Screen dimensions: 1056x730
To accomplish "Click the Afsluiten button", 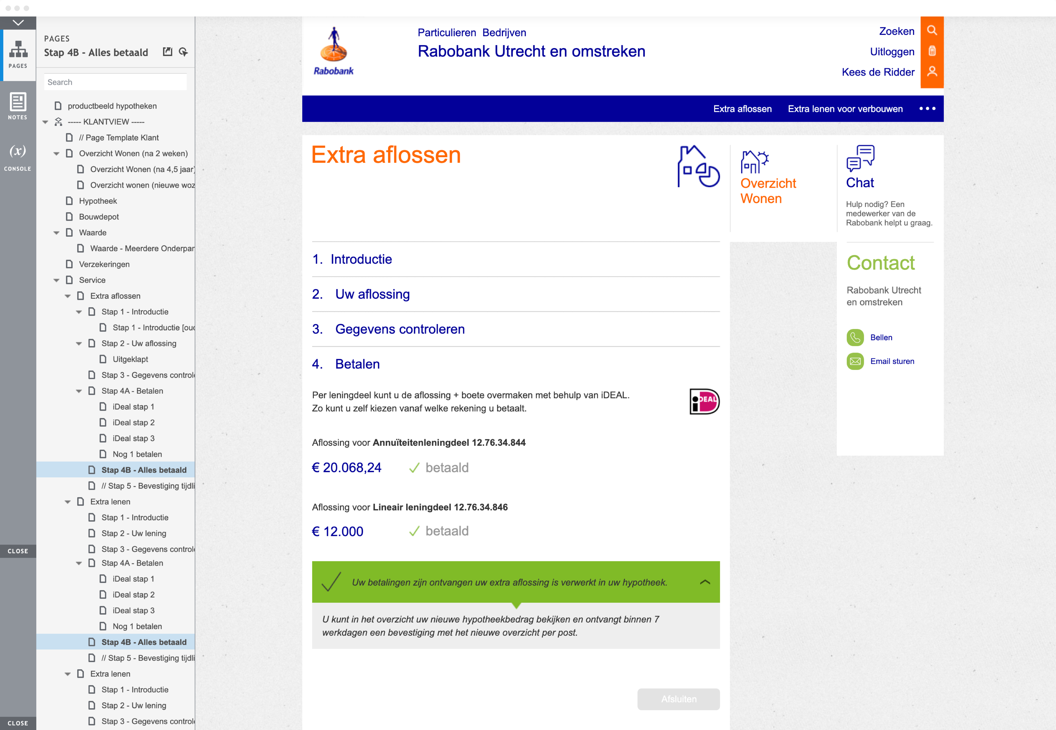I will [678, 699].
